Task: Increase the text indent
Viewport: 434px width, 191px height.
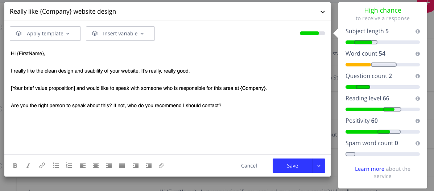Action: point(149,166)
